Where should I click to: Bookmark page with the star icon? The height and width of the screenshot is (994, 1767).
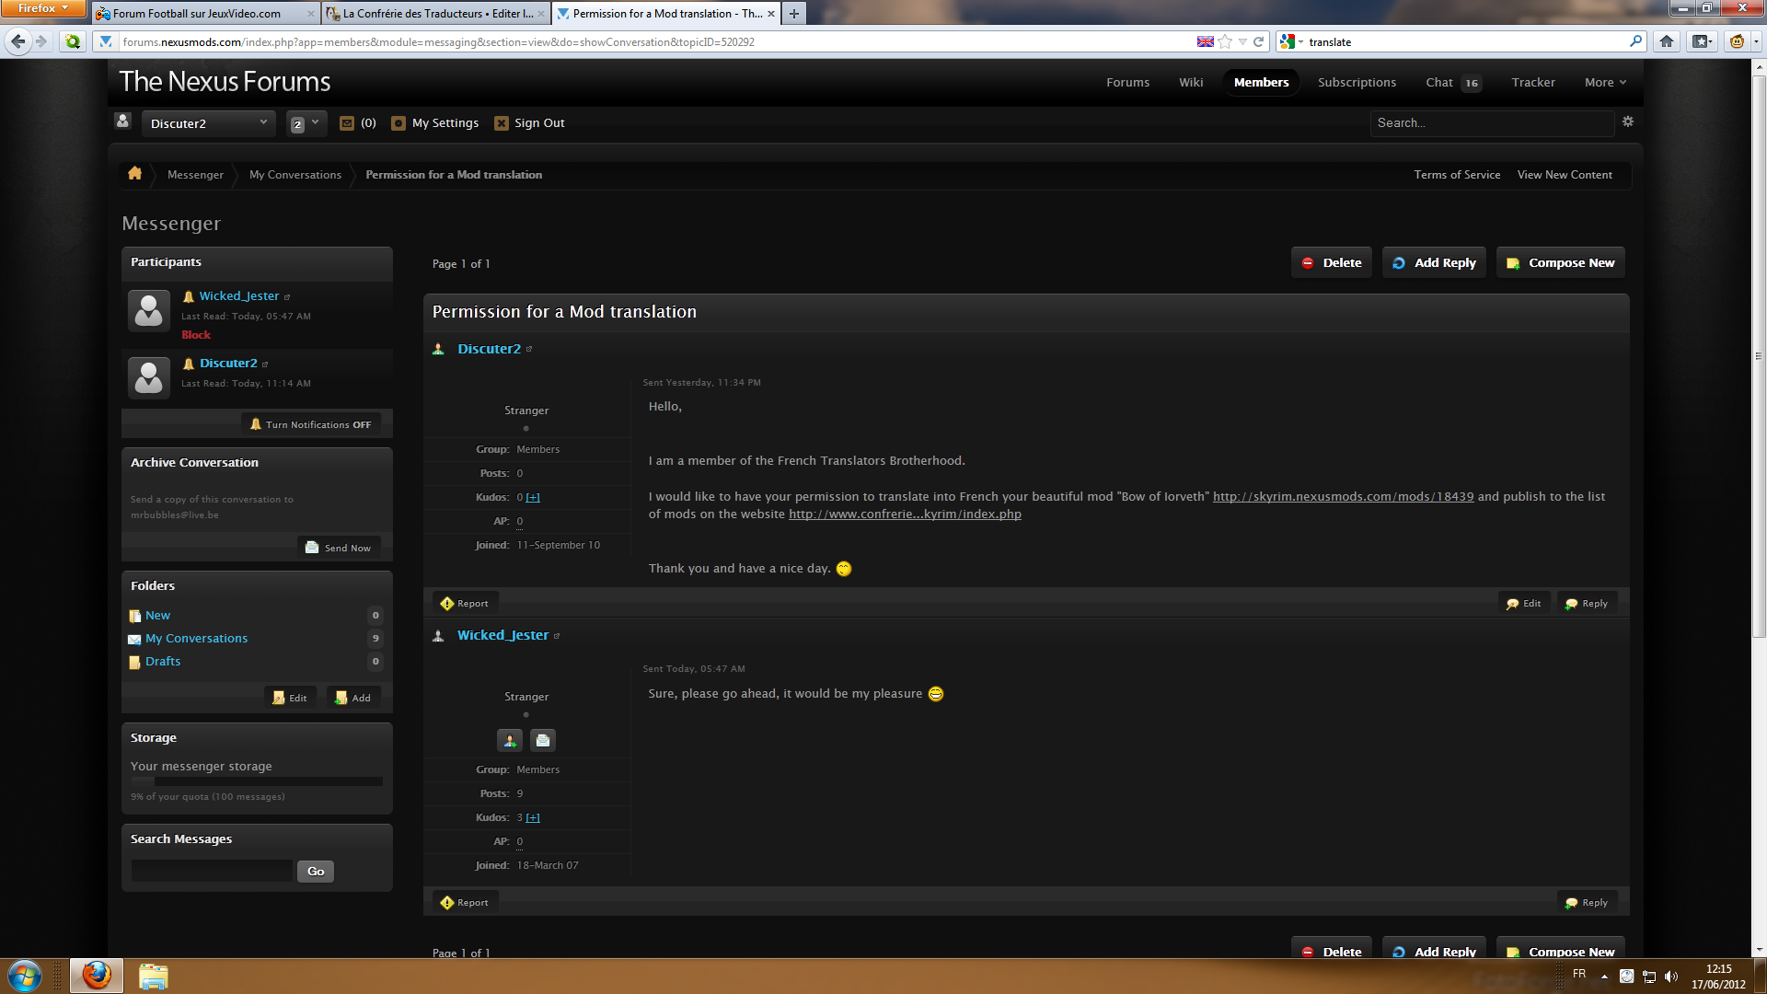click(x=1225, y=41)
